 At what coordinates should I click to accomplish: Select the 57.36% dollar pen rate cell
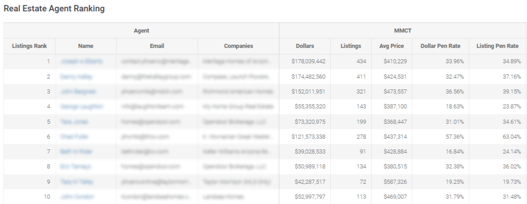[x=455, y=137]
